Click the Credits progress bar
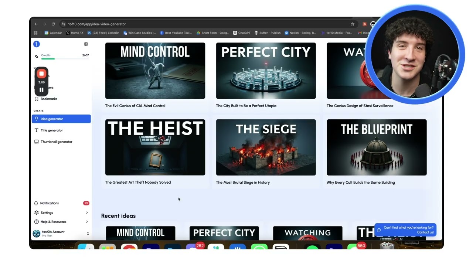The image size is (473, 266). pos(65,59)
